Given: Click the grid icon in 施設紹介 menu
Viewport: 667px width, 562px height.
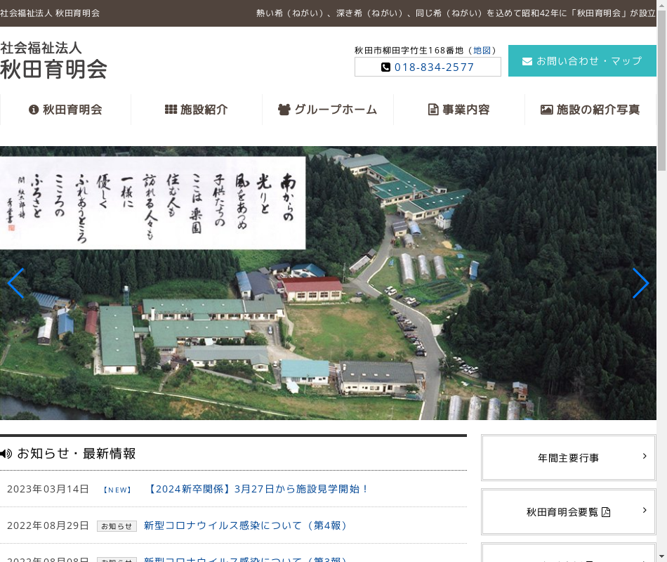Looking at the screenshot, I should tap(171, 110).
